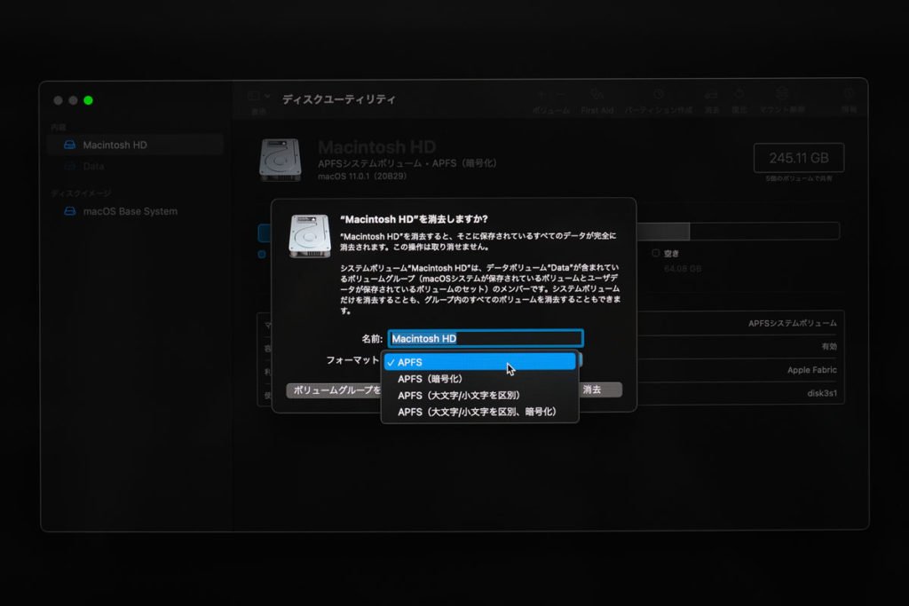Click the First Aid toolbar icon

[x=597, y=94]
